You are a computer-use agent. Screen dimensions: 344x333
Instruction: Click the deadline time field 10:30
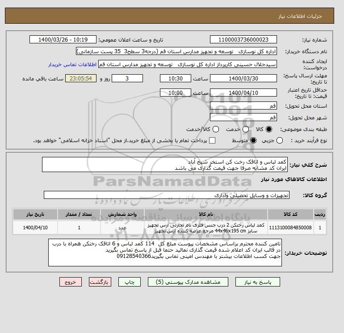tap(176, 78)
